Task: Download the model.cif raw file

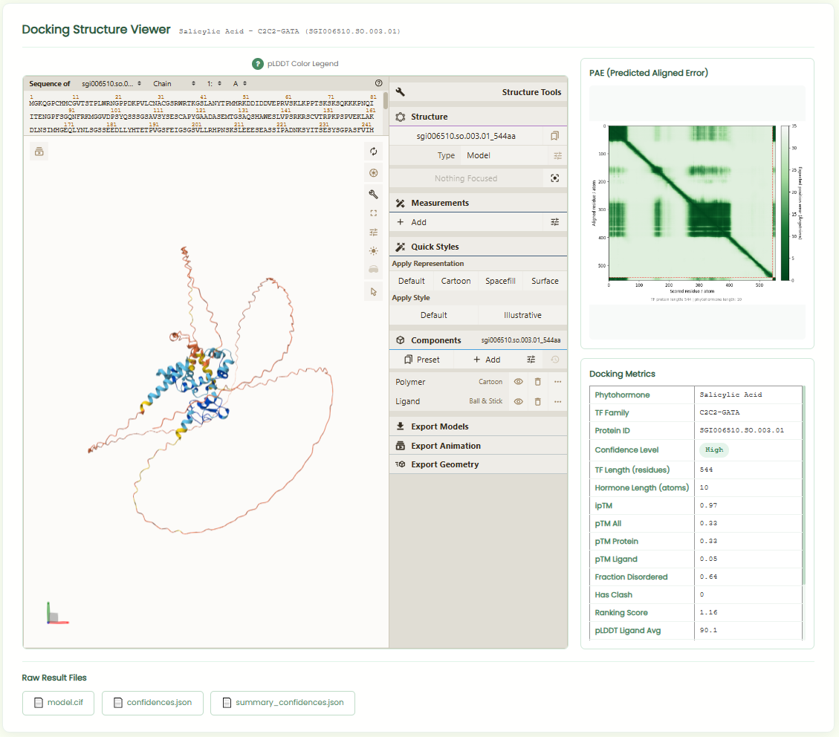Action: tap(58, 703)
